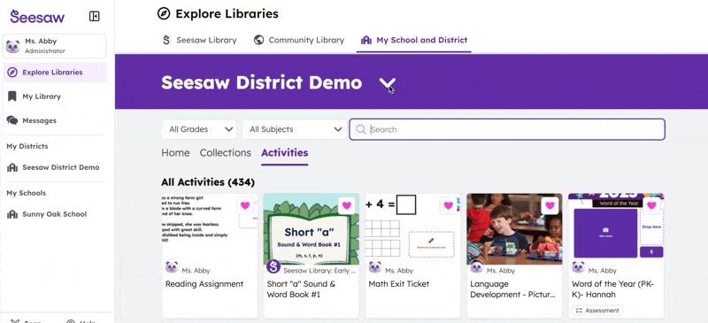Screen dimensions: 708x323
Task: Toggle heart favorite on Math Exit Ticket
Action: click(x=448, y=205)
